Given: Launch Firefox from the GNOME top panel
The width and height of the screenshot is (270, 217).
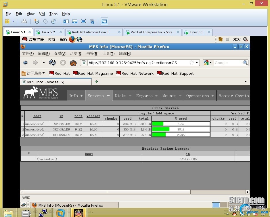Looking at the screenshot, I should coord(72,39).
